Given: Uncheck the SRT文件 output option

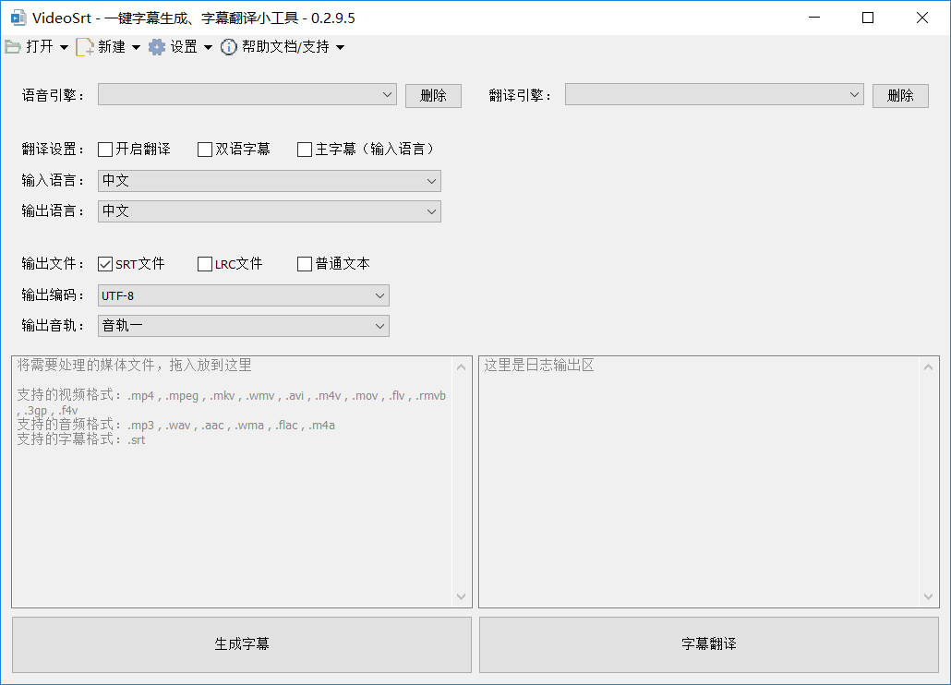Looking at the screenshot, I should 105,264.
